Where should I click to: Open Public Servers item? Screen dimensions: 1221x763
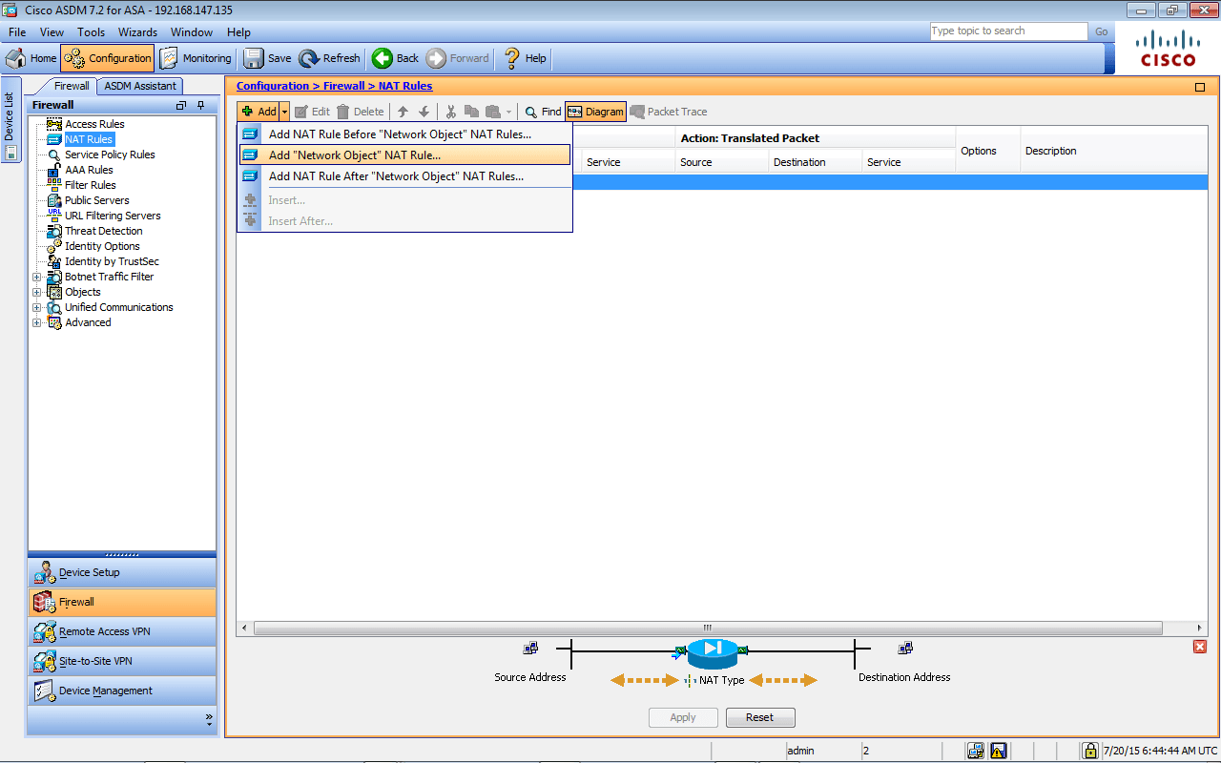[97, 200]
